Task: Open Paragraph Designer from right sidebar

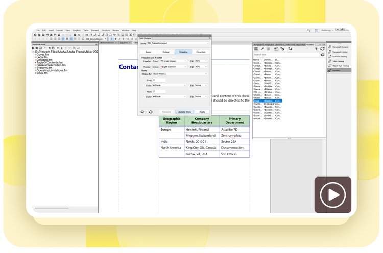Action: 338,47
